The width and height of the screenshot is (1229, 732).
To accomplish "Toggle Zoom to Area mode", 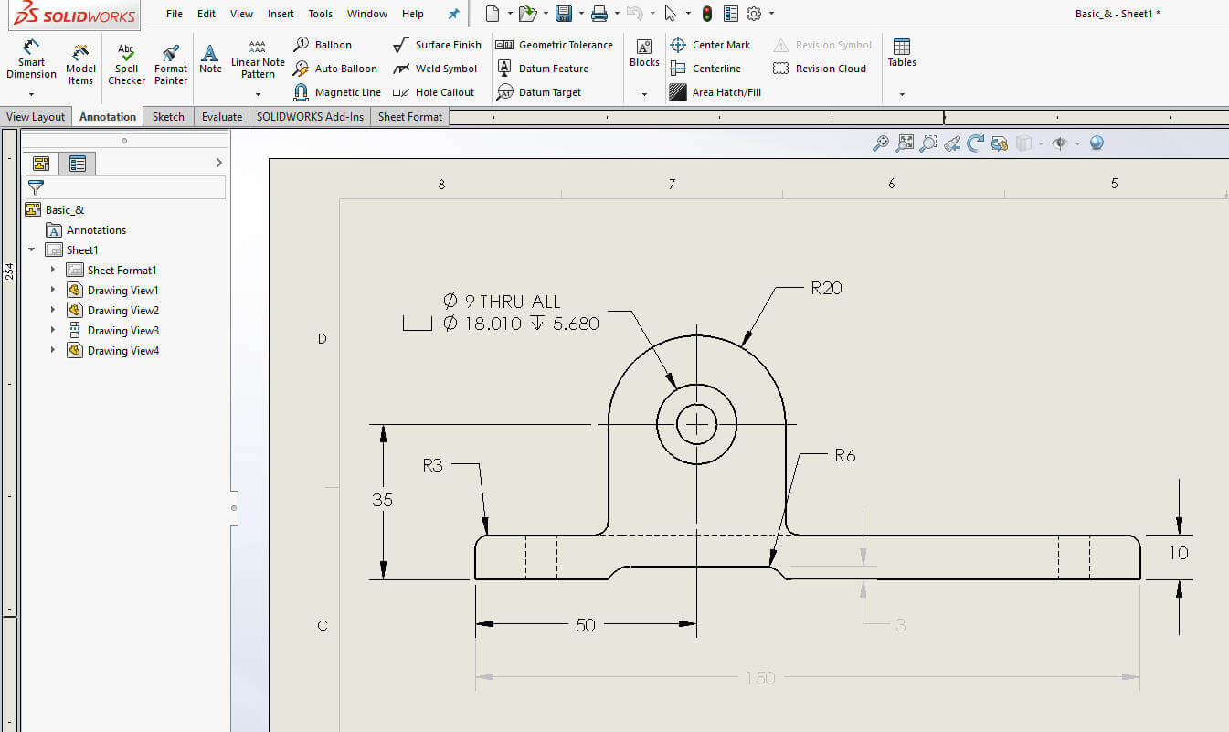I will [x=928, y=143].
